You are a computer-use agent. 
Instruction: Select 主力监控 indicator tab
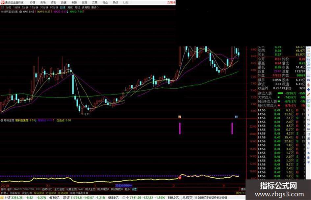pyautogui.click(x=59, y=189)
